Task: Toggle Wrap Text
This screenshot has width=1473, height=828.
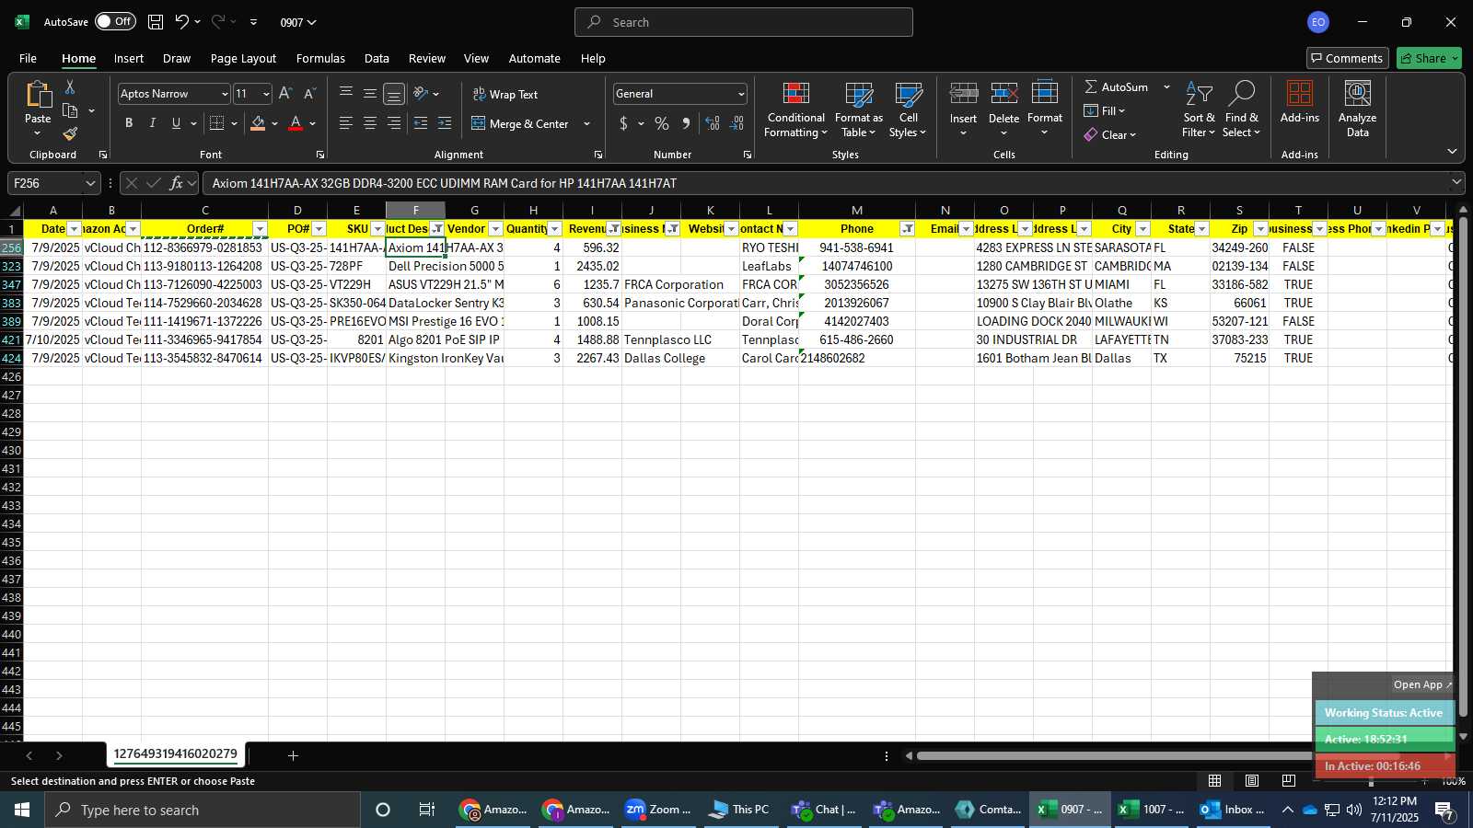Action: (505, 94)
